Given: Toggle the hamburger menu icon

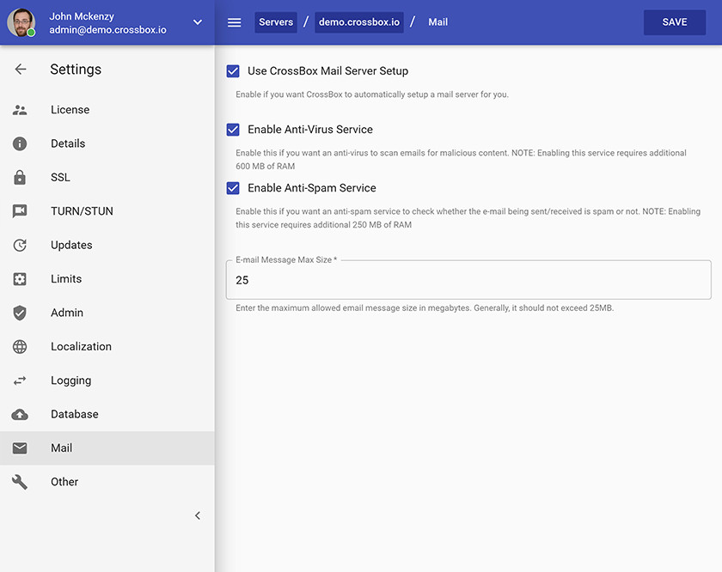Looking at the screenshot, I should [235, 22].
